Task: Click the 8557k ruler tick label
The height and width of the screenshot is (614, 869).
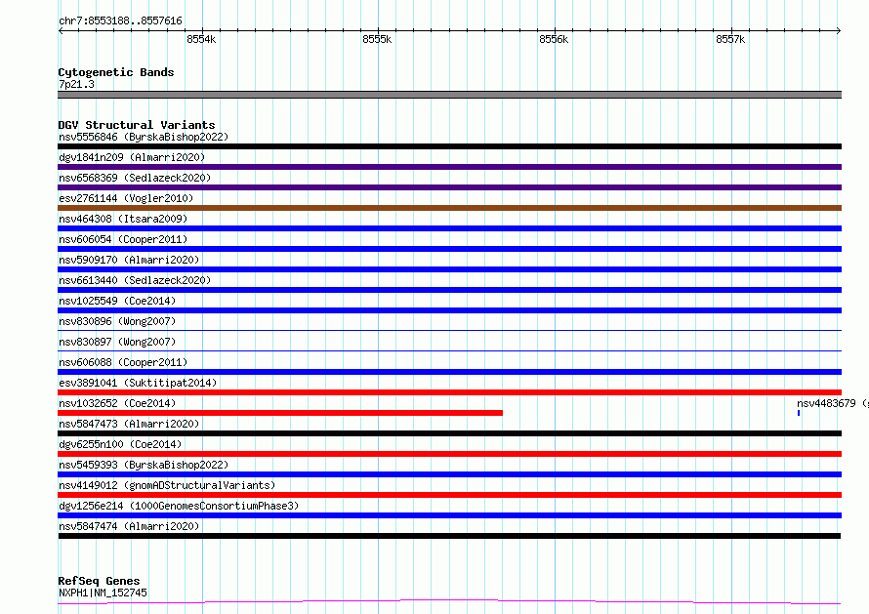Action: coord(730,39)
